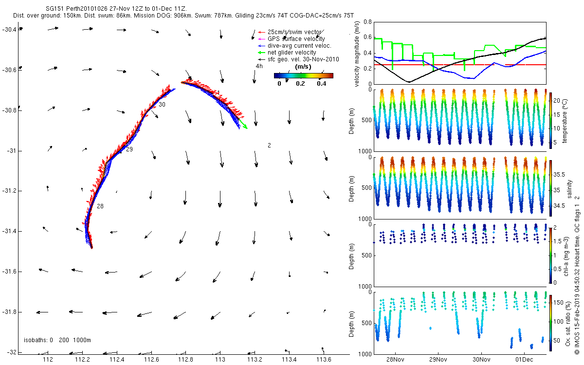Click the '-30.8' latitude tick label

[x=9, y=110]
